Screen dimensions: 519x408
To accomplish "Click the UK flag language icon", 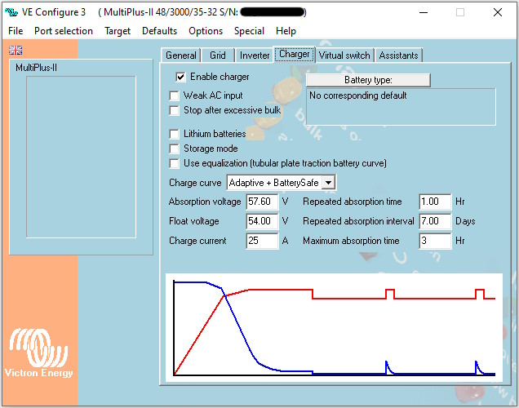I will (x=16, y=50).
